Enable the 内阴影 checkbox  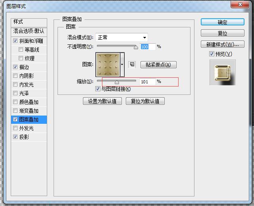tap(15, 76)
